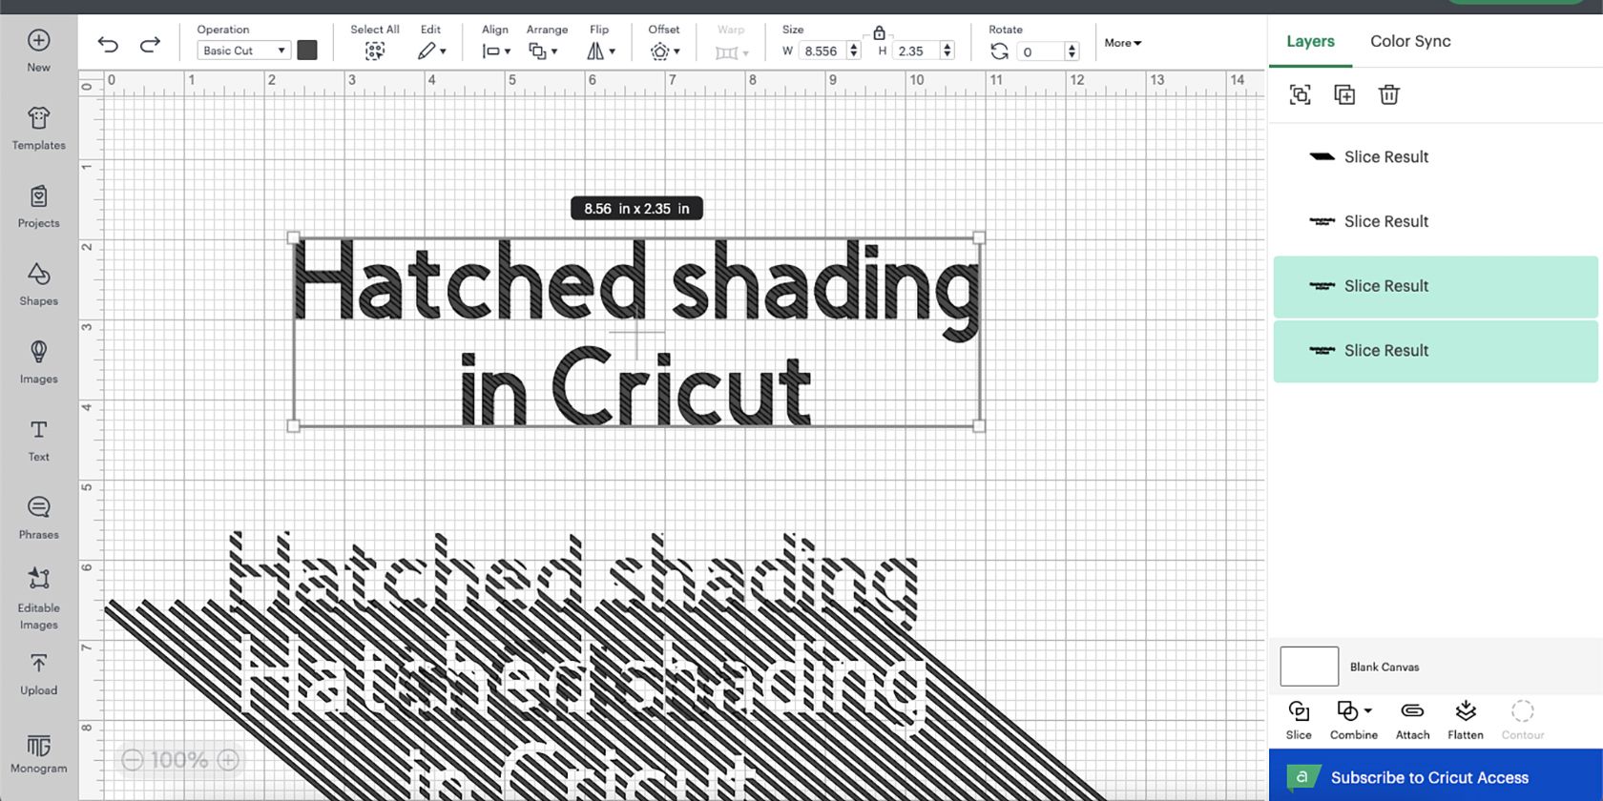Expand the Arrange options
This screenshot has width=1603, height=801.
(x=543, y=51)
